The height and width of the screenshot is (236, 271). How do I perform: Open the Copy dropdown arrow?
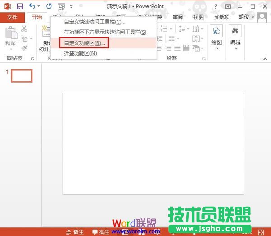(x=31, y=38)
